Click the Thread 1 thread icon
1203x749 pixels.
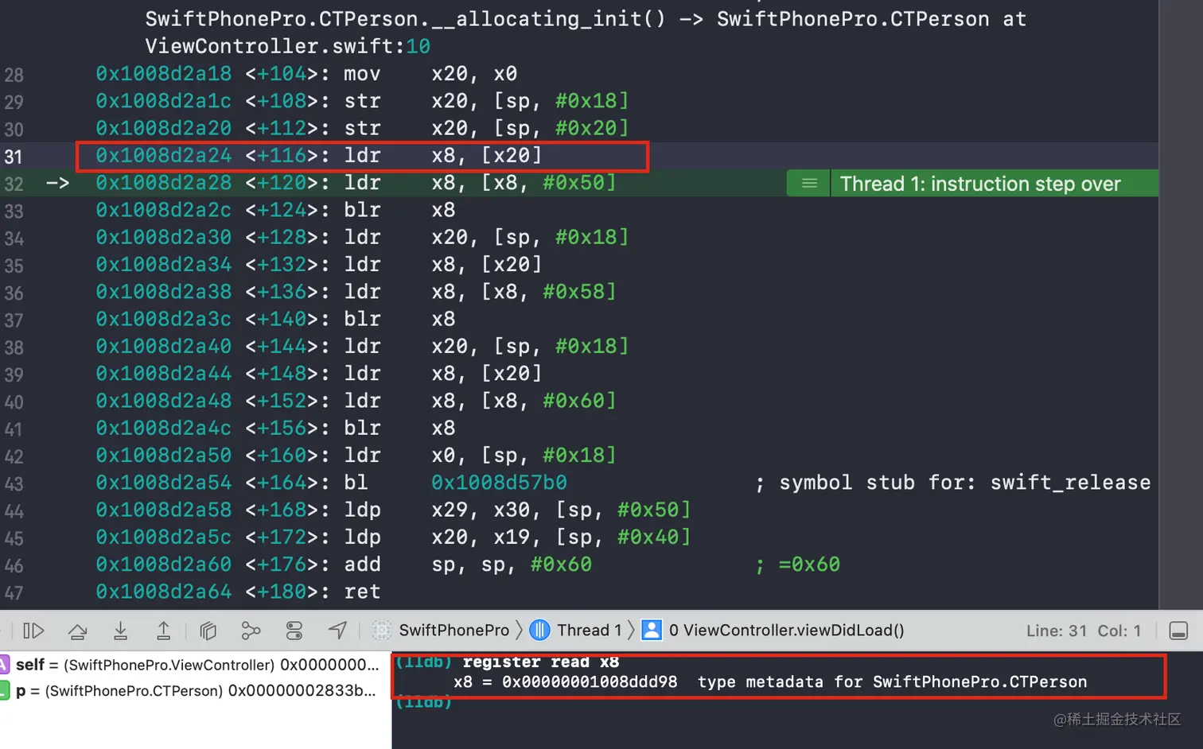(539, 631)
